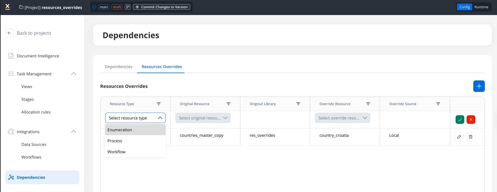
Task: Switch to the Dependencies tab
Action: [x=118, y=67]
